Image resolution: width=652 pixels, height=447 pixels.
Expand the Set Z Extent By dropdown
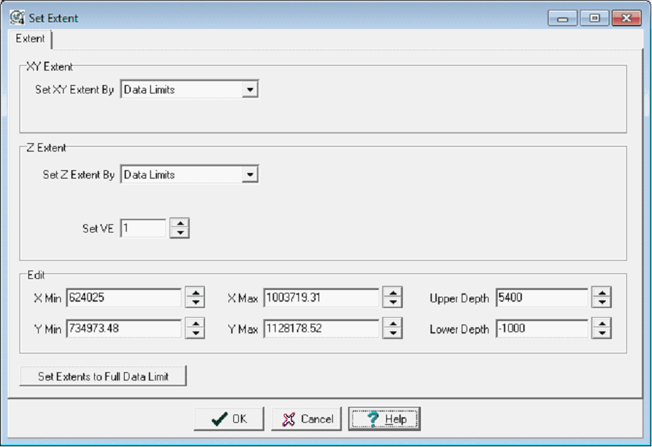250,175
